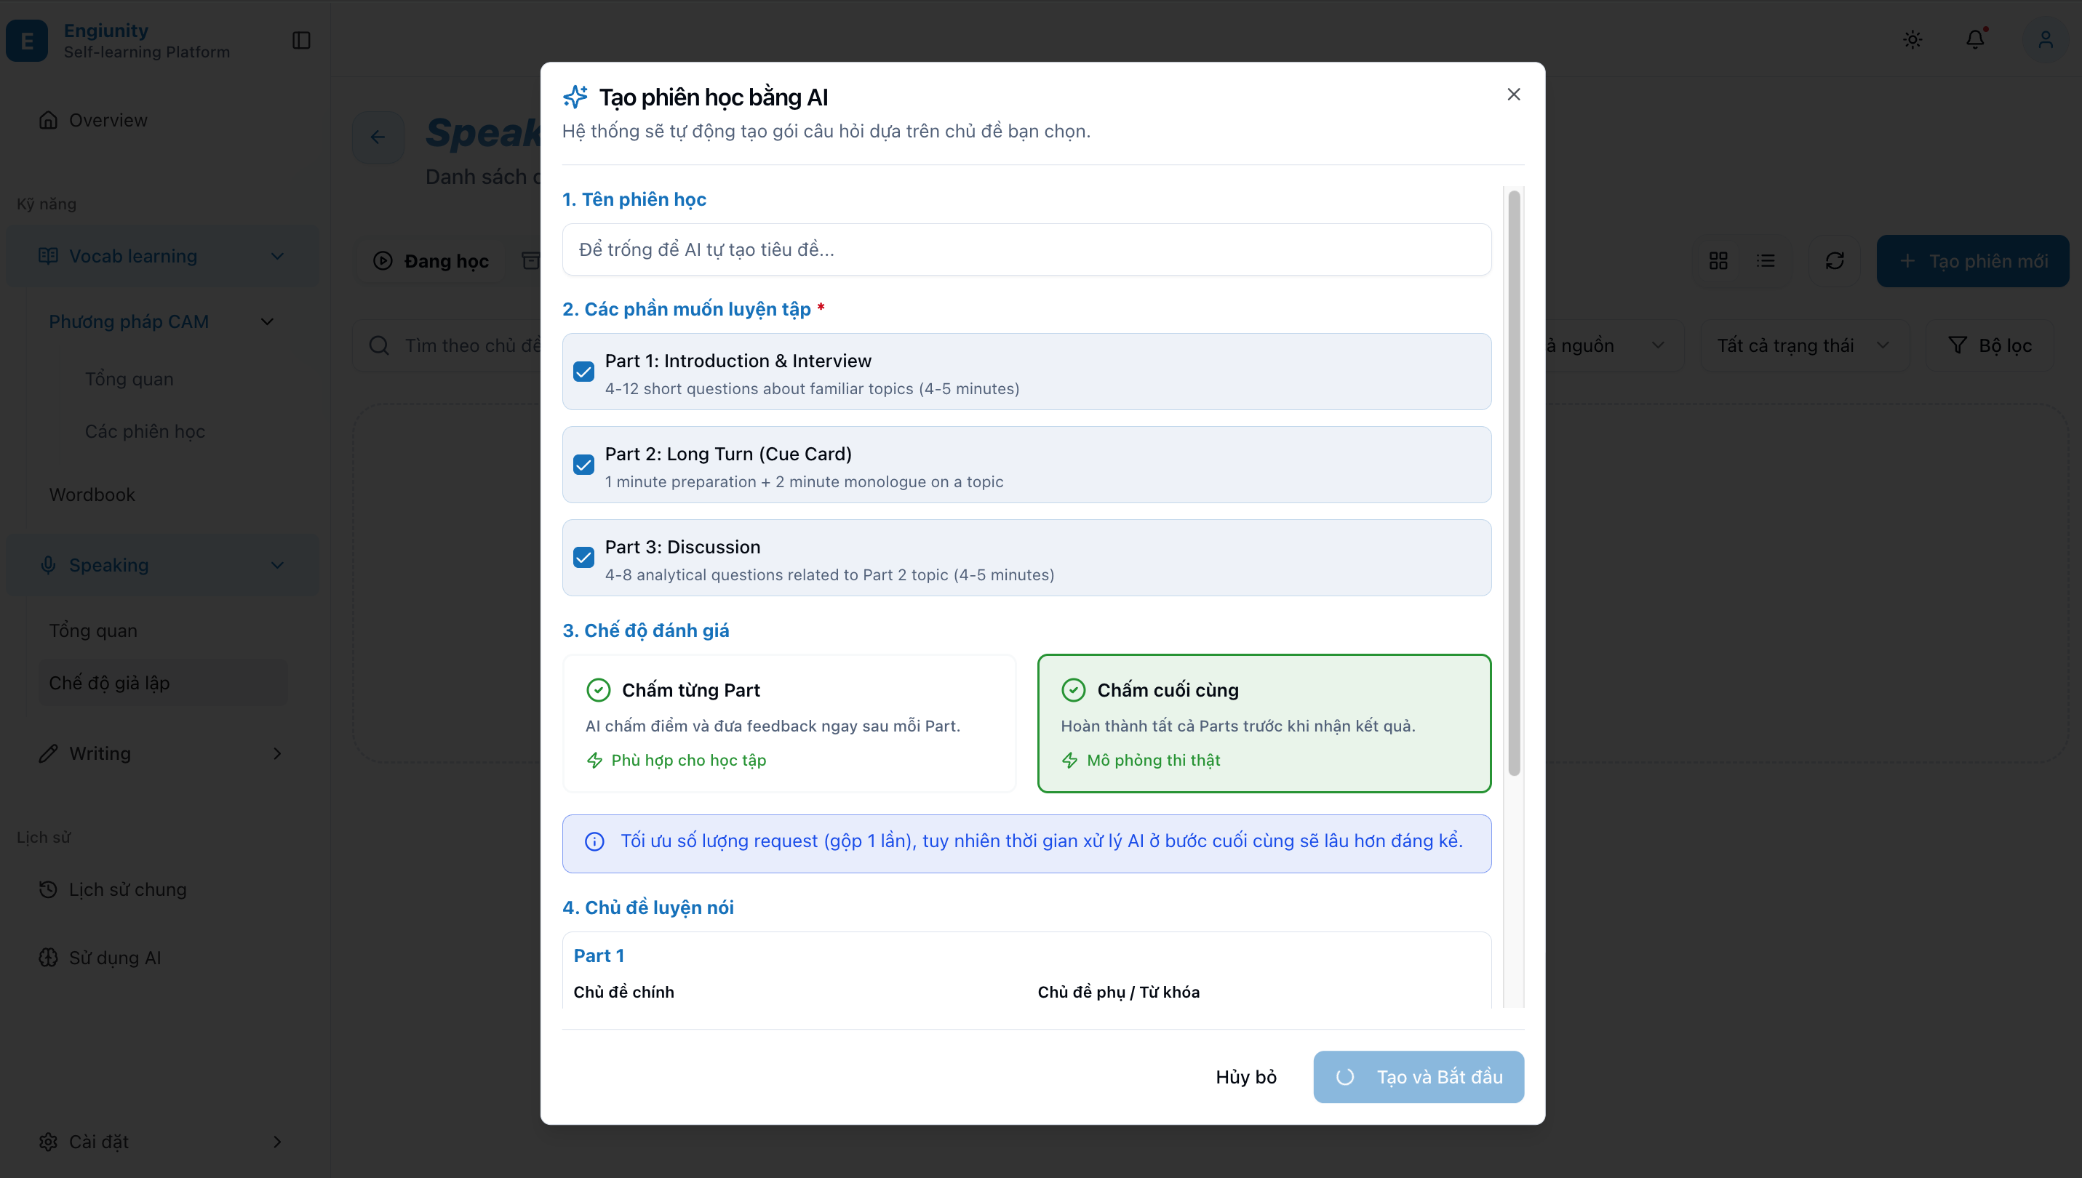Collapse sidebar using the panel icon
Viewport: 2082px width, 1178px height.
point(301,41)
